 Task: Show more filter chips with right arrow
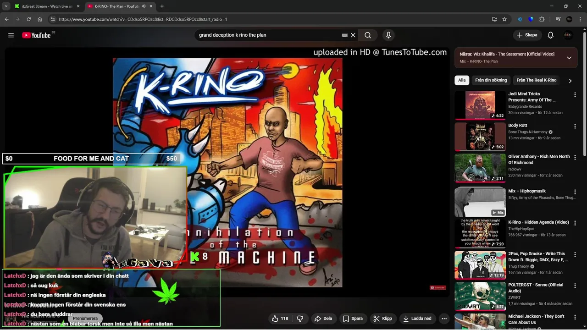[x=570, y=81]
